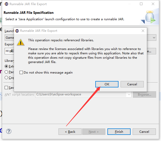The width and height of the screenshot is (161, 141).
Task: Open help via the question mark icon
Action: pos(9,131)
